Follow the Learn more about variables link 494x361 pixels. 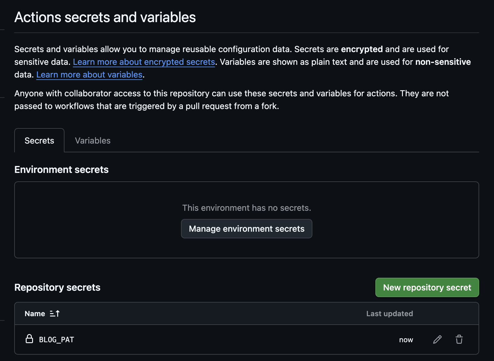[x=89, y=75]
